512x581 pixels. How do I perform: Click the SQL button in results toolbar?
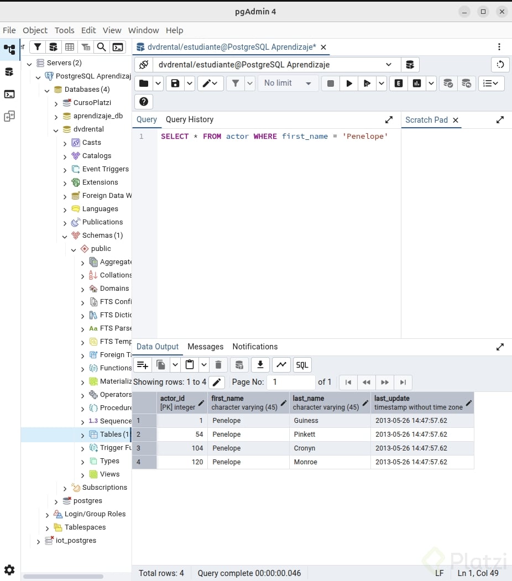point(302,365)
